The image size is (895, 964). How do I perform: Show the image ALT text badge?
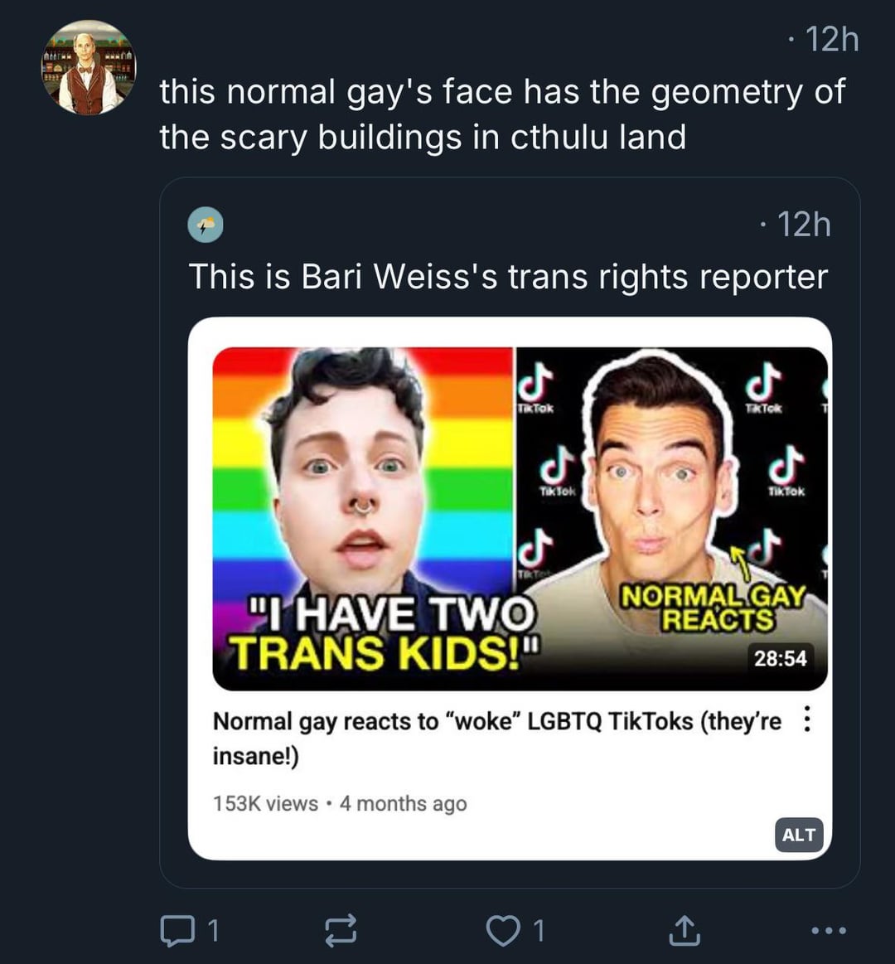click(799, 835)
